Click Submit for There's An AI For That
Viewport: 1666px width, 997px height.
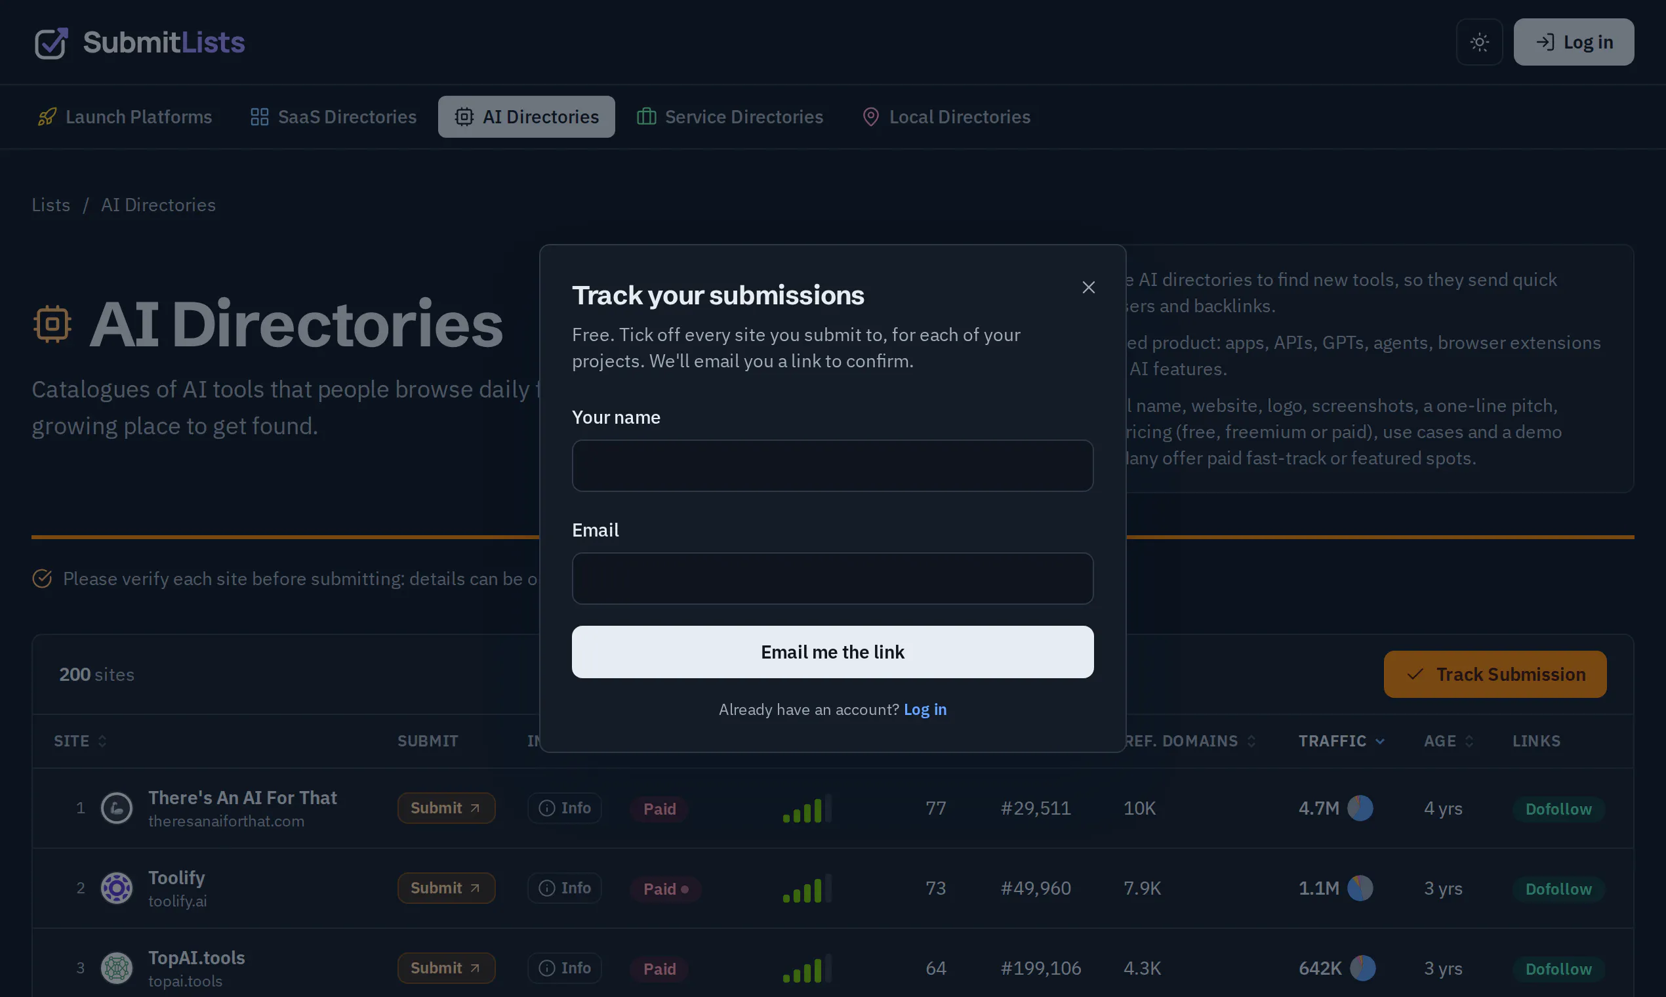446,808
